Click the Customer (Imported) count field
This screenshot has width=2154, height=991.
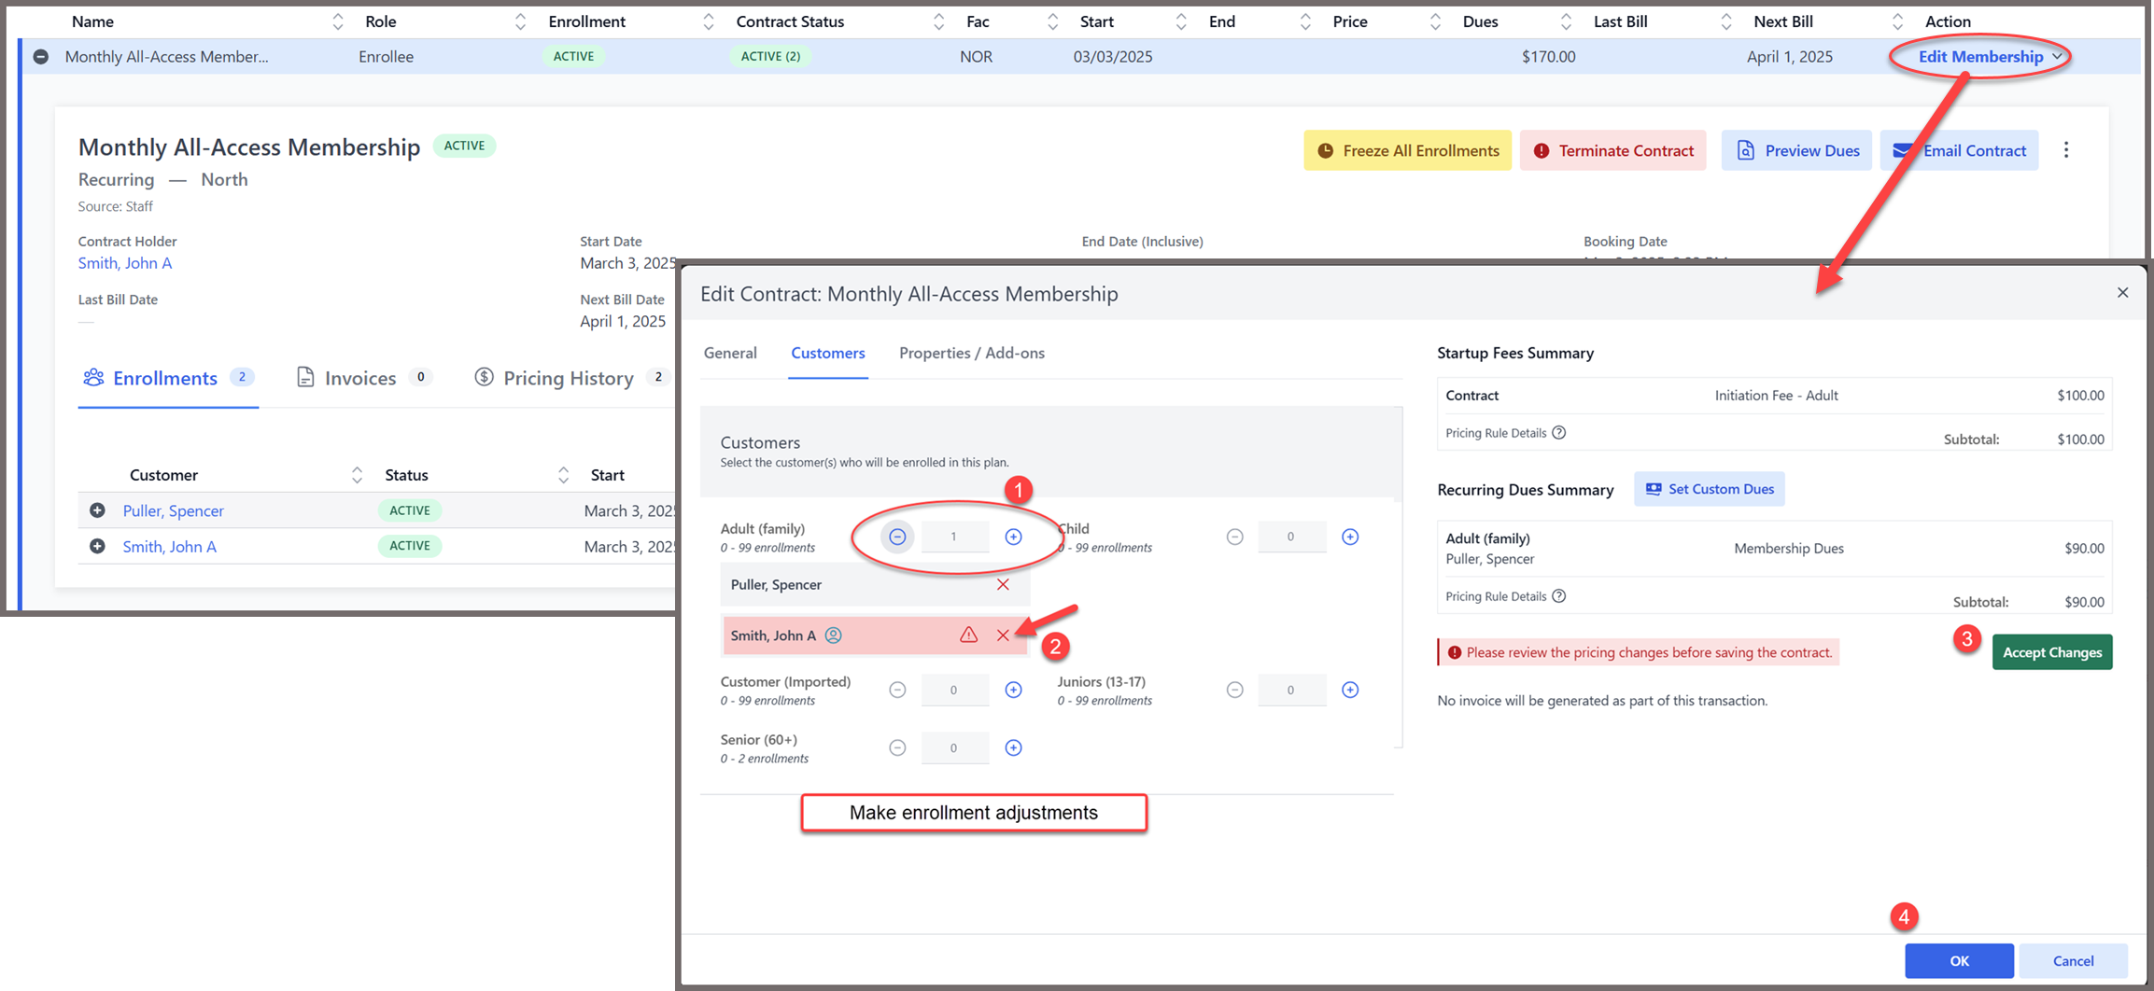click(x=954, y=690)
